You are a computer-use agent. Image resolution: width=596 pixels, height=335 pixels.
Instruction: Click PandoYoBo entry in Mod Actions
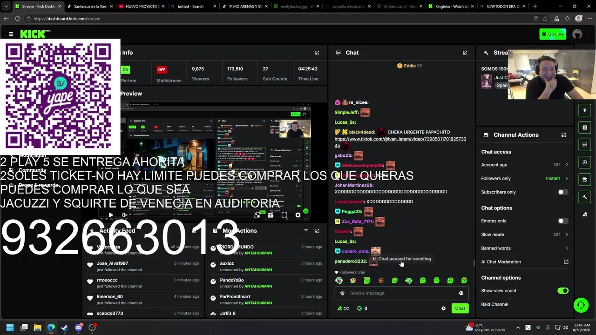[232, 280]
